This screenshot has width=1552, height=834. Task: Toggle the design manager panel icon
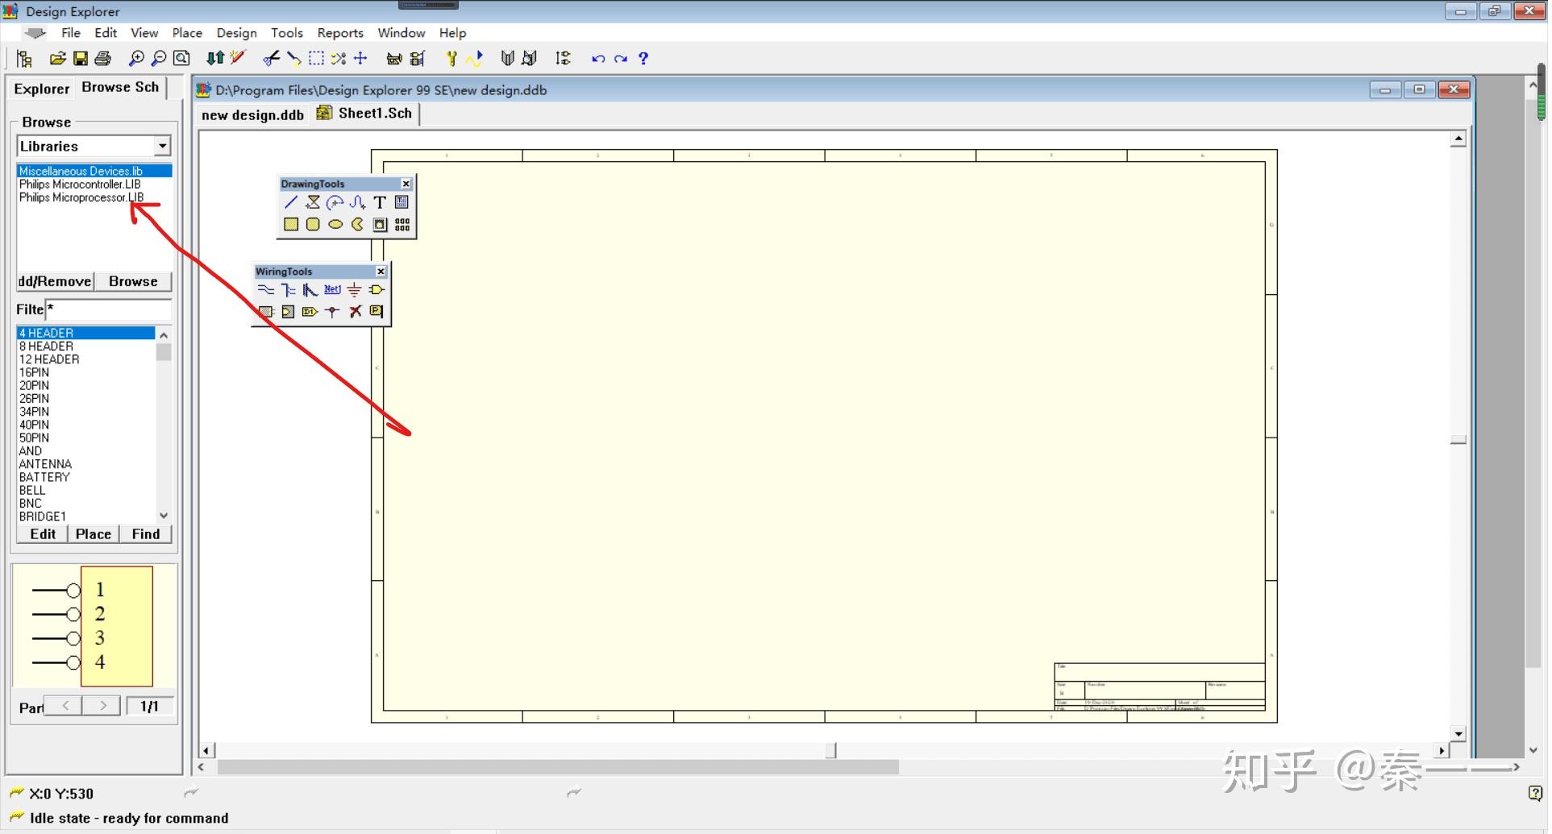[24, 59]
